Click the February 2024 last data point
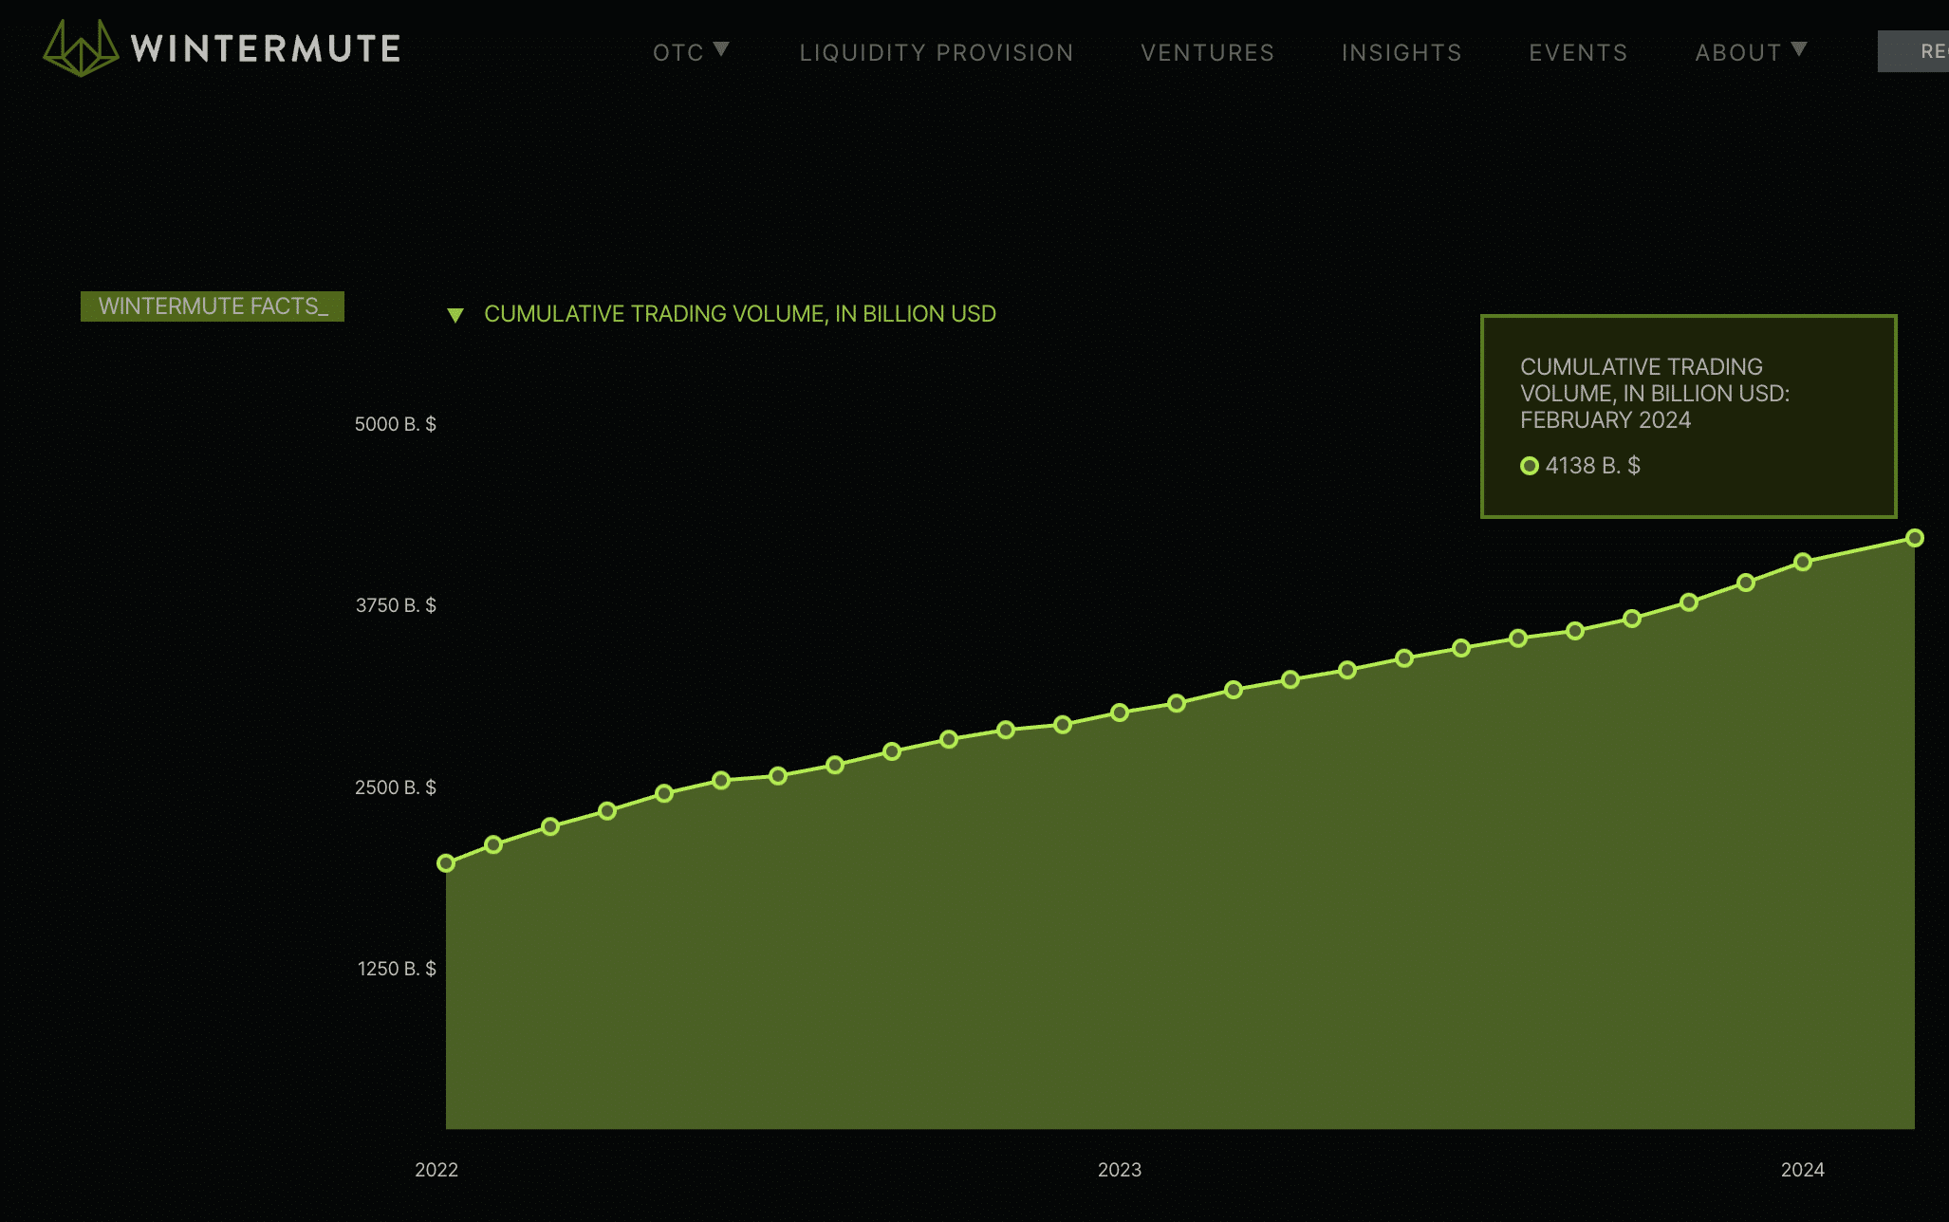 1915,538
